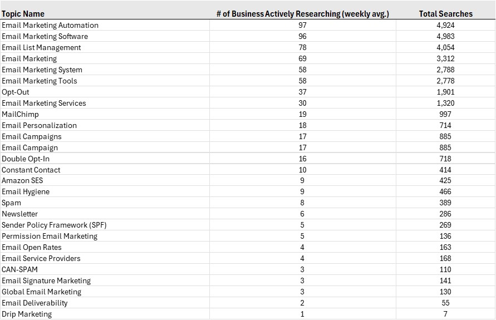The height and width of the screenshot is (320, 496).
Task: Select the weekly average value 37
Action: [x=302, y=92]
